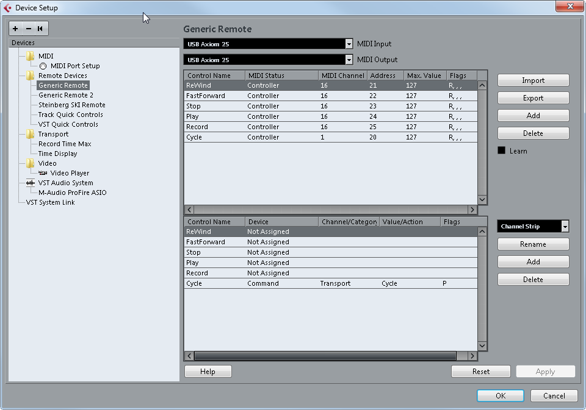
Task: Select the VST Audio System icon
Action: (x=30, y=183)
